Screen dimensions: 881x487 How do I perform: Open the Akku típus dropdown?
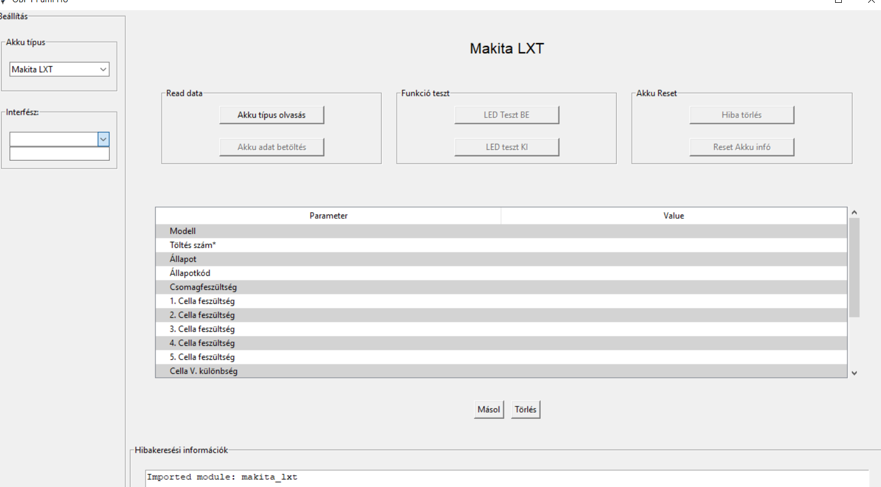click(x=59, y=69)
